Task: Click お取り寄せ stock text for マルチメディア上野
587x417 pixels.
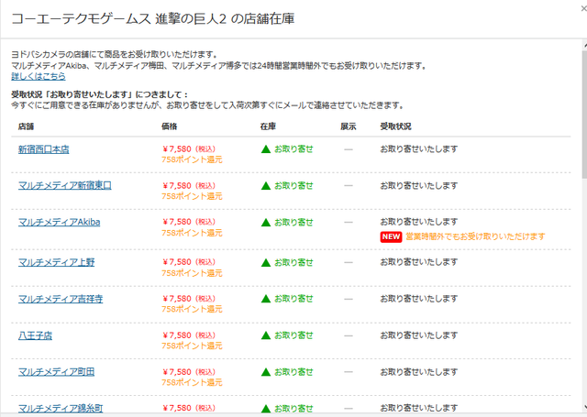Action: [x=293, y=262]
